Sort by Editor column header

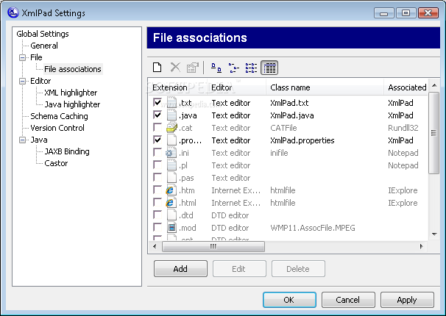[x=237, y=87]
